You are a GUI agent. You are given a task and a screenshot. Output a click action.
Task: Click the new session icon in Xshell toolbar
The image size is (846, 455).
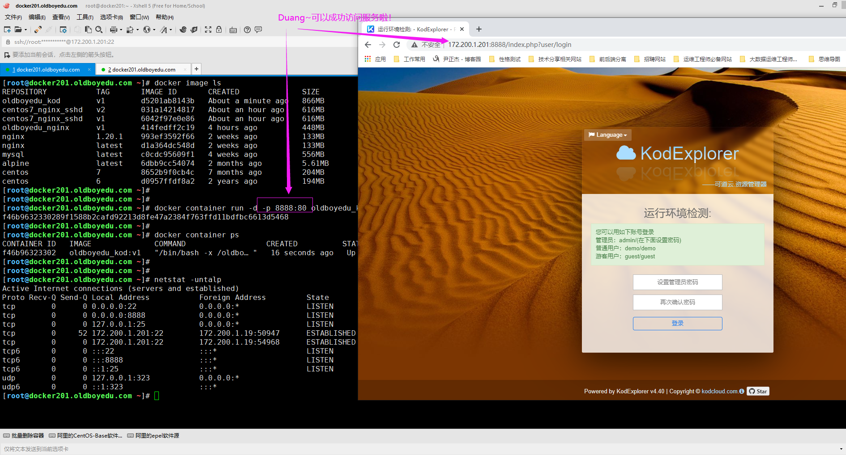7,29
